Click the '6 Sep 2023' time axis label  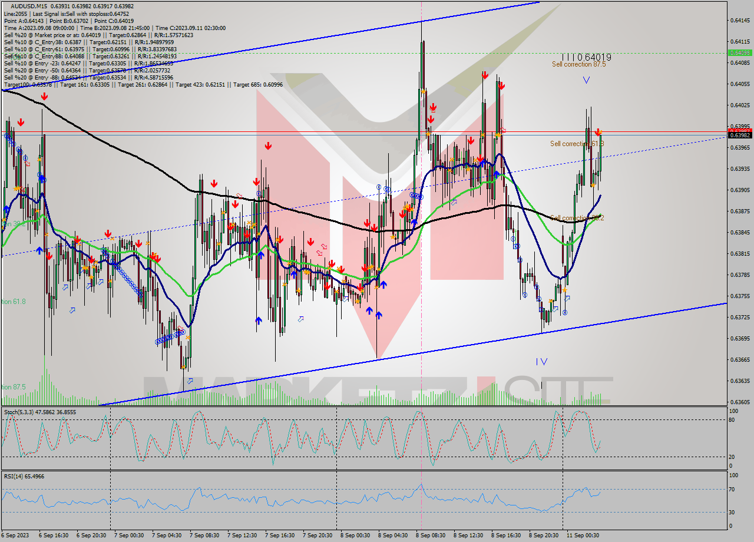click(15, 536)
